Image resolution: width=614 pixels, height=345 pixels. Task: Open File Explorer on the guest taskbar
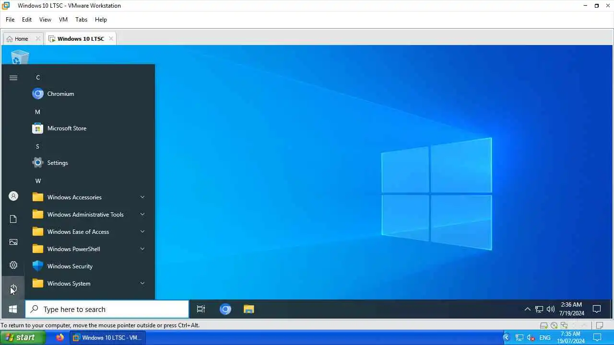248,309
